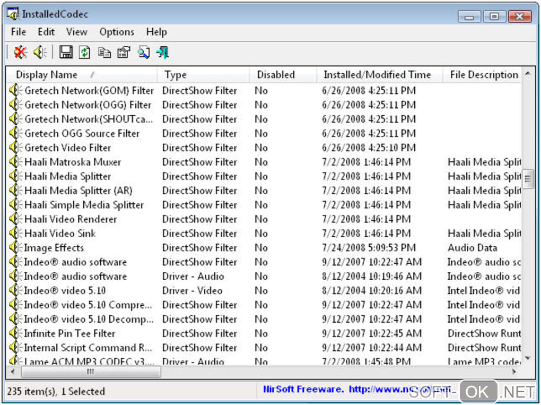
Task: Open Properties via toolbar icon
Action: point(124,53)
